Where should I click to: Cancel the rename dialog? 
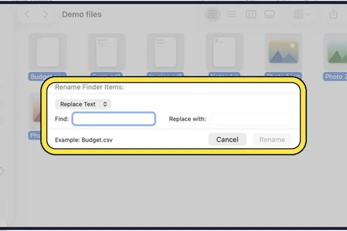coord(227,140)
